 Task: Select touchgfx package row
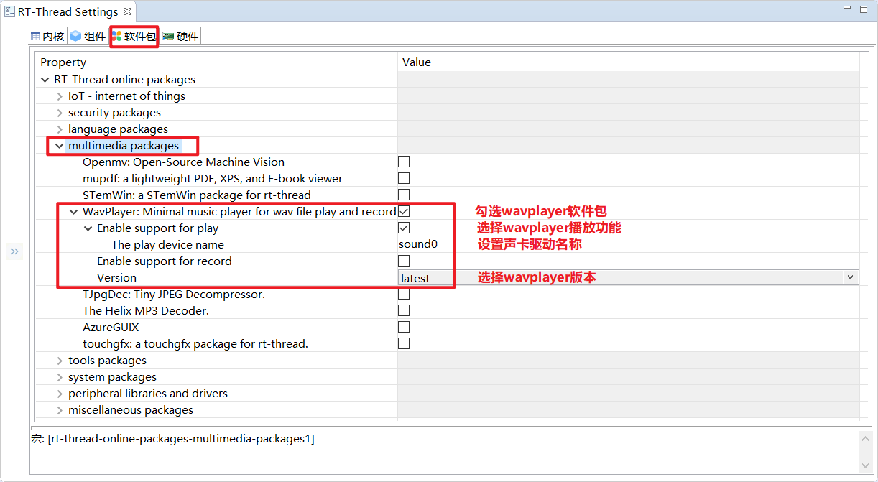(x=195, y=344)
